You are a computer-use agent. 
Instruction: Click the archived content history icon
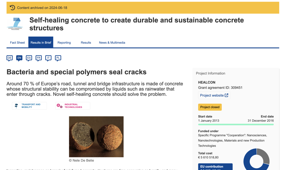[12, 8]
